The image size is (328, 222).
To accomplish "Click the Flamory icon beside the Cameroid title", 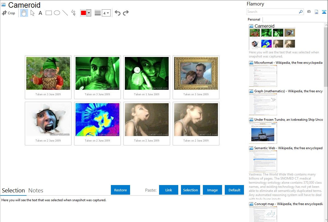I will (x=3, y=5).
